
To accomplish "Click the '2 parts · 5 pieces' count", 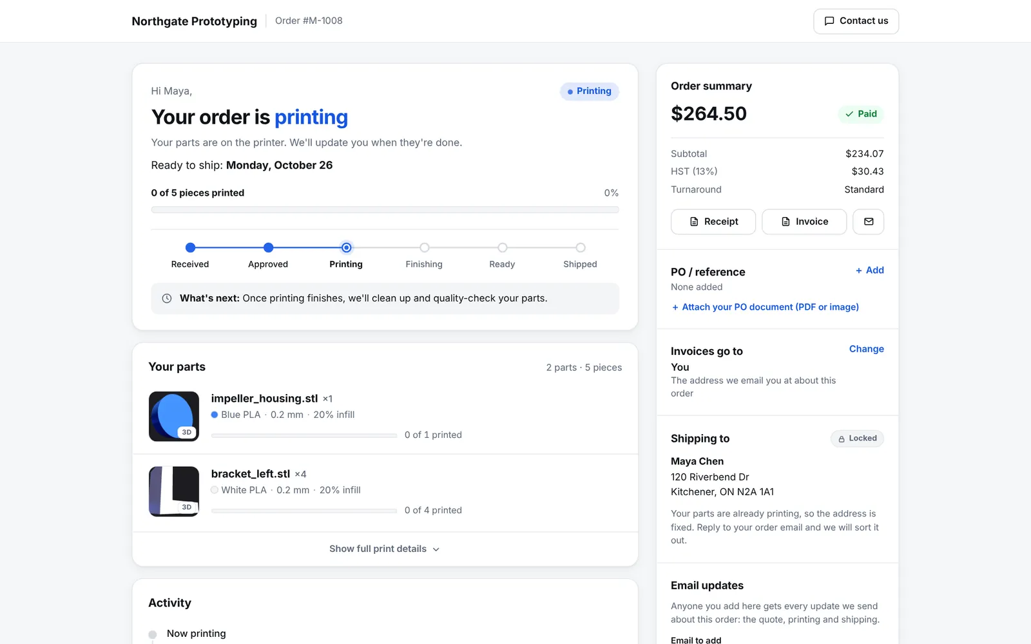I will (584, 367).
